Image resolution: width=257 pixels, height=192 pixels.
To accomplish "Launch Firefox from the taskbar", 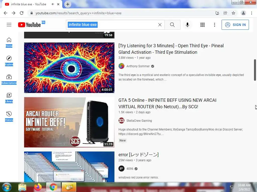I will 38,187.
